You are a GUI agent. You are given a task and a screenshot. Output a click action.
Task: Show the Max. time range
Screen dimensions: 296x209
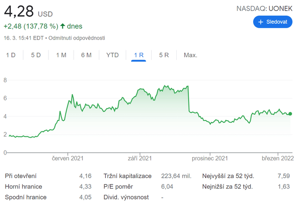pyautogui.click(x=190, y=55)
